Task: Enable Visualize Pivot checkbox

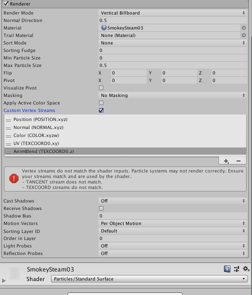Action: point(101,88)
